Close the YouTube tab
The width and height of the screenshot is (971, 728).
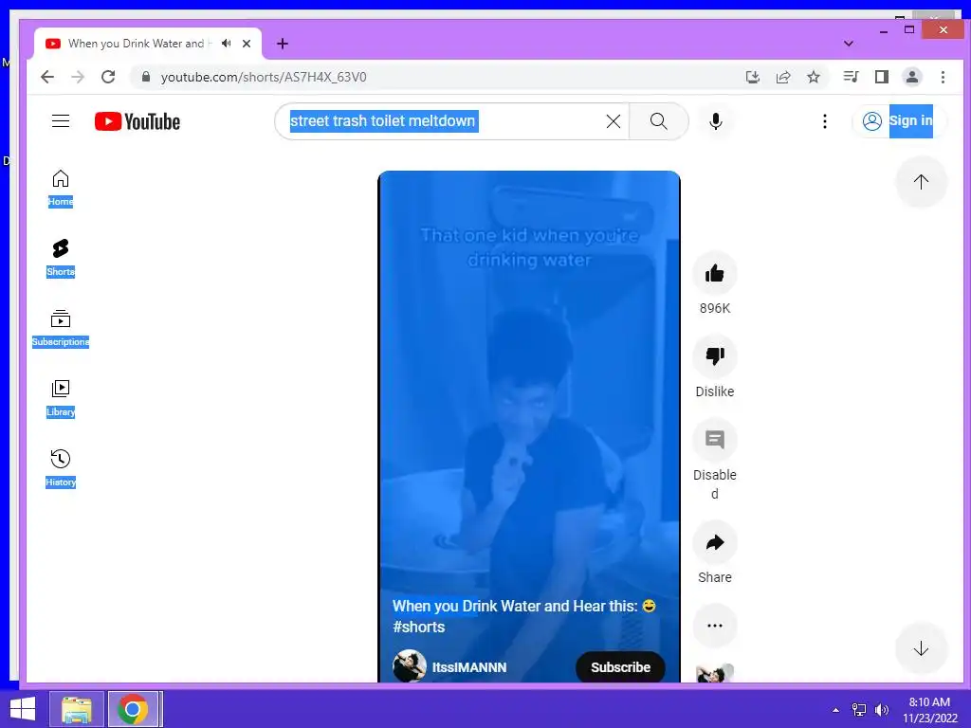247,44
